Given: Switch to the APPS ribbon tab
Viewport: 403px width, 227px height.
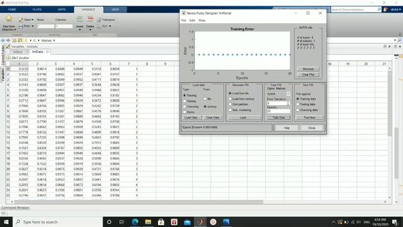Looking at the screenshot, I should click(62, 9).
